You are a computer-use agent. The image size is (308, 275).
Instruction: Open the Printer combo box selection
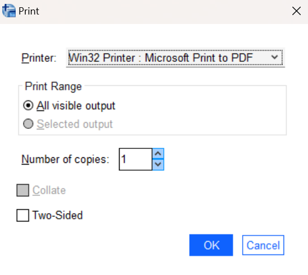click(175, 57)
